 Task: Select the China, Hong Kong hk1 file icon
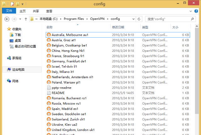(x=49, y=51)
